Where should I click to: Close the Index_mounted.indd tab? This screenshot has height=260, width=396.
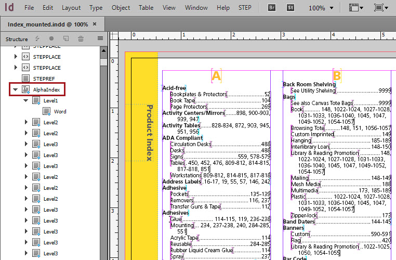coord(94,24)
